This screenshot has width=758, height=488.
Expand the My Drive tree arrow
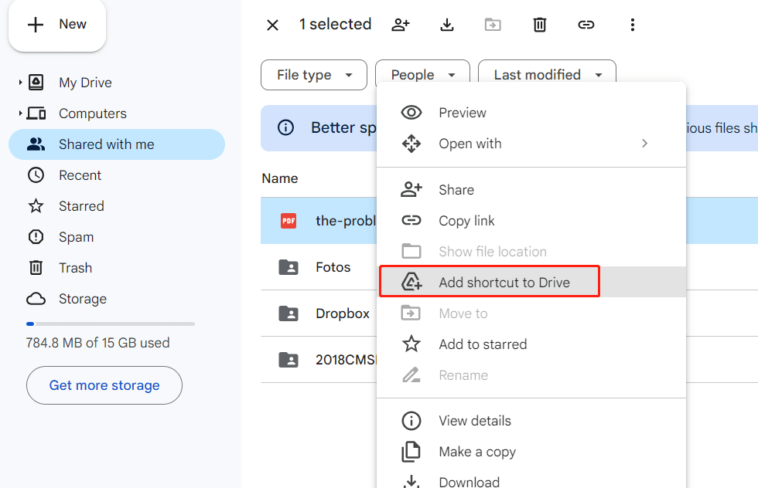21,83
